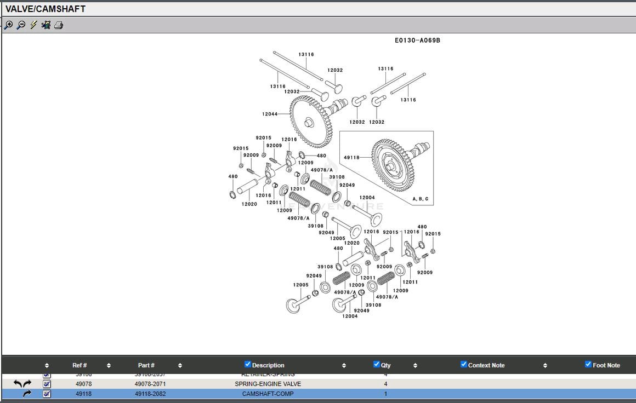The width and height of the screenshot is (636, 403).
Task: Click the note icon in the 49078 row
Action: click(x=47, y=384)
